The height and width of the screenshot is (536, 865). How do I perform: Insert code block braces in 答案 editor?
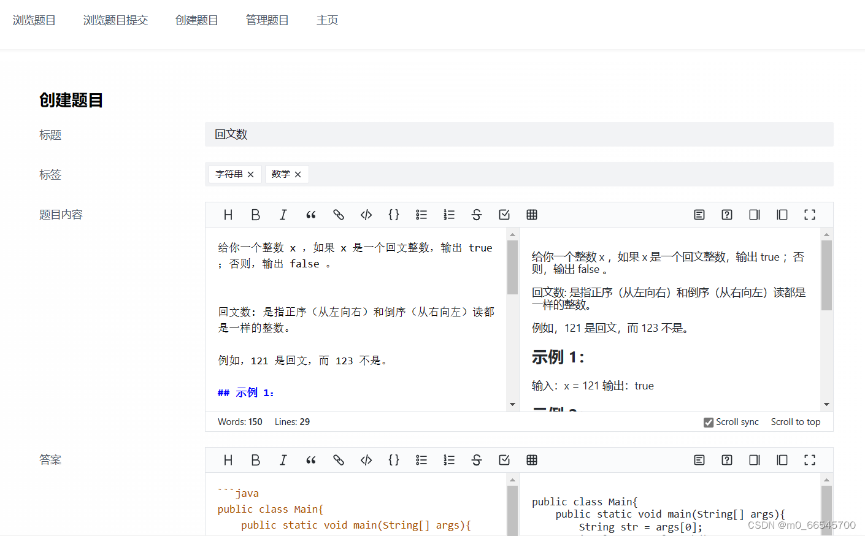click(394, 460)
